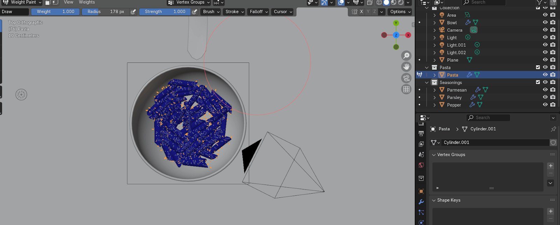560x225 pixels.
Task: Click the pan view hand icon
Action: (x=406, y=67)
